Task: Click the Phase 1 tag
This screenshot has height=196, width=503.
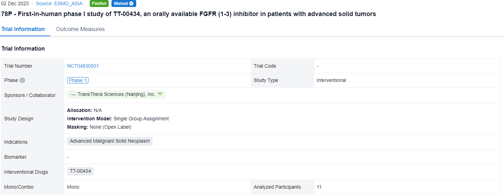Action: point(78,80)
